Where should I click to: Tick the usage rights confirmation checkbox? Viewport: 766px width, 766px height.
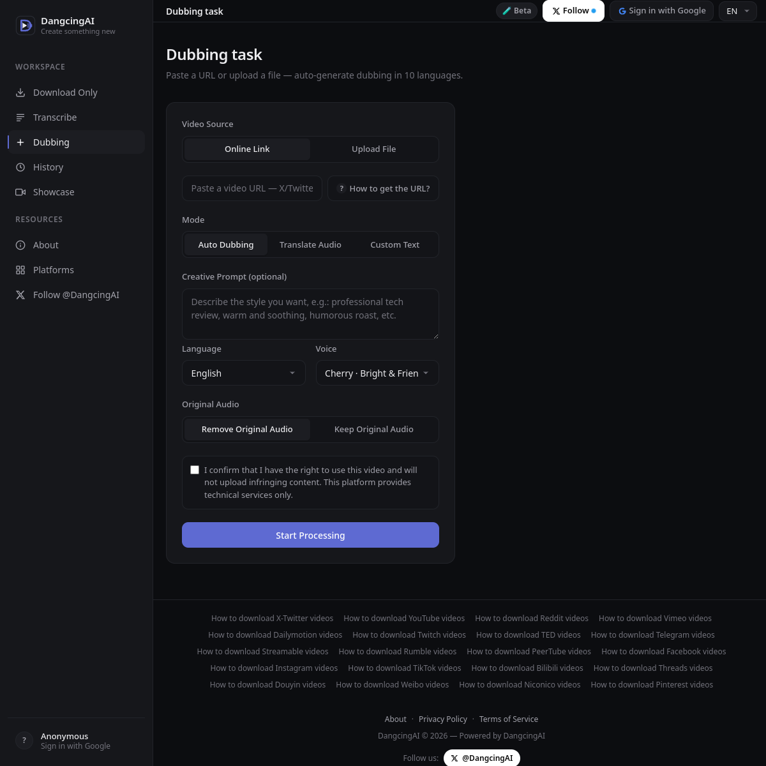tap(195, 470)
